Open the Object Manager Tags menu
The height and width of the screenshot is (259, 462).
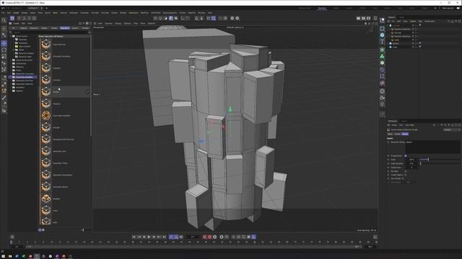click(x=420, y=21)
